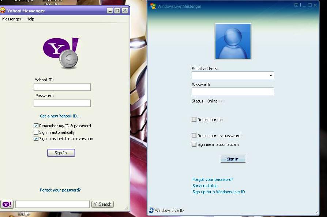The height and width of the screenshot is (217, 327).
Task: Open the Status Online dropdown
Action: tap(215, 101)
